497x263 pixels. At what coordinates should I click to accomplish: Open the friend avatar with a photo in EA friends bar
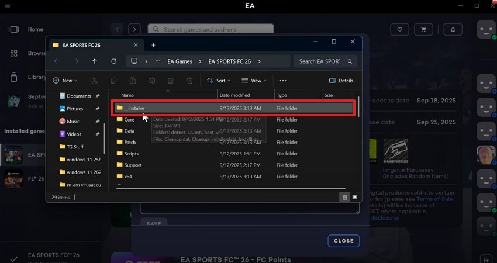[486, 155]
